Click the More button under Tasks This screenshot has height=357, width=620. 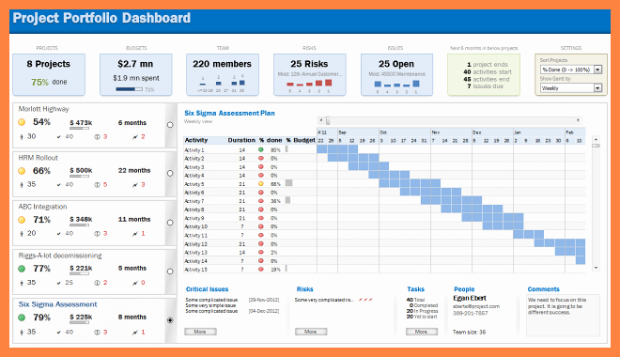click(x=422, y=332)
